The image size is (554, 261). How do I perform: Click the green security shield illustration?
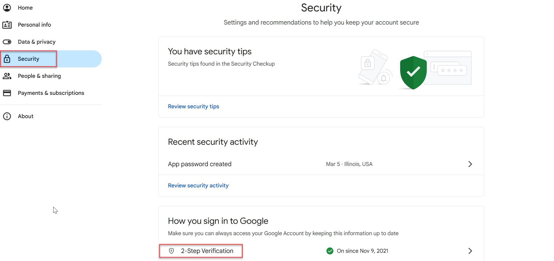click(413, 73)
